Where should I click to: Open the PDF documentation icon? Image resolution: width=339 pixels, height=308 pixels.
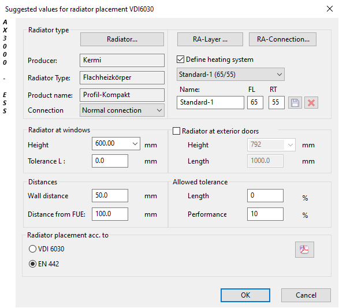click(x=304, y=250)
